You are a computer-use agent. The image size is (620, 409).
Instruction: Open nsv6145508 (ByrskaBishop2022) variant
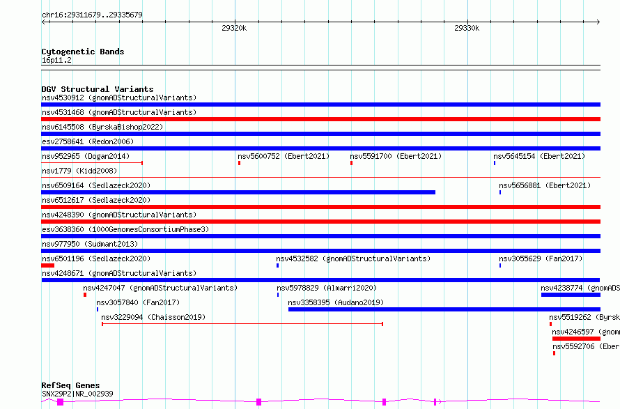[x=102, y=127]
